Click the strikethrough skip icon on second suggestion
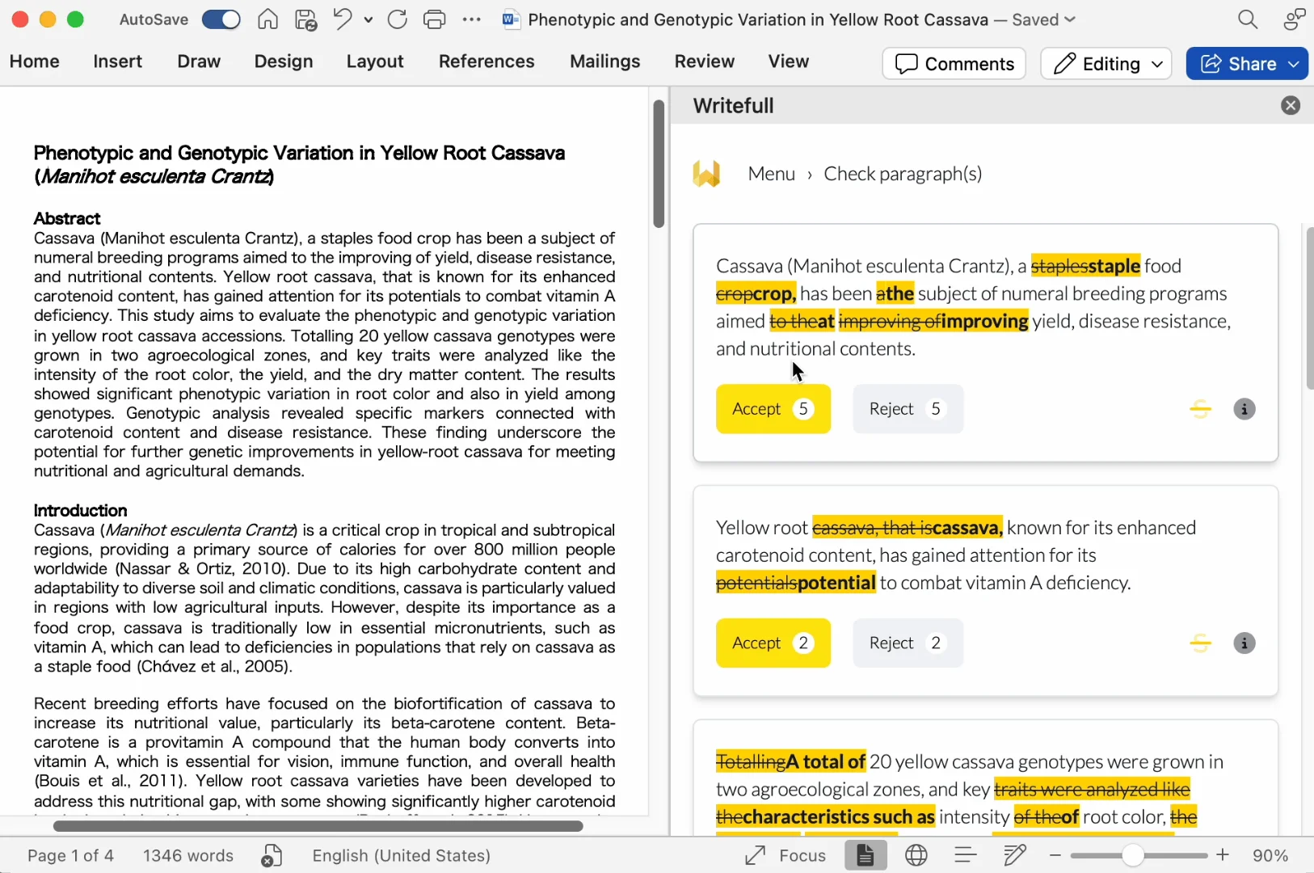 (x=1201, y=643)
